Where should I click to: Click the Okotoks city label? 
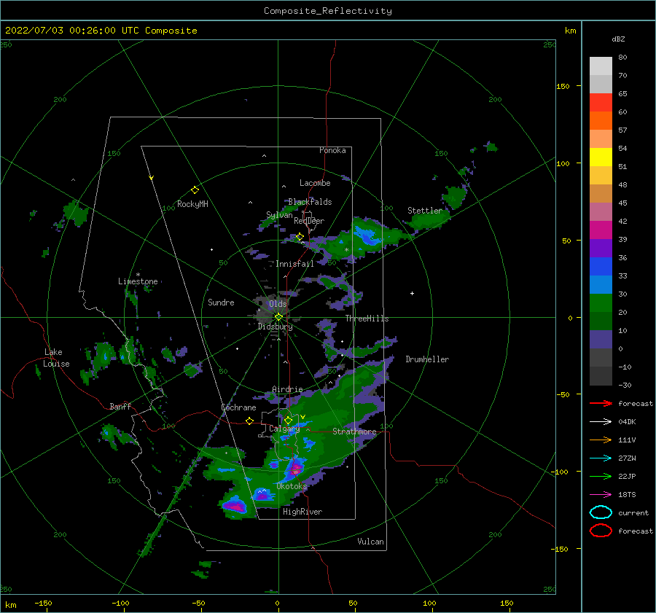[x=292, y=486]
